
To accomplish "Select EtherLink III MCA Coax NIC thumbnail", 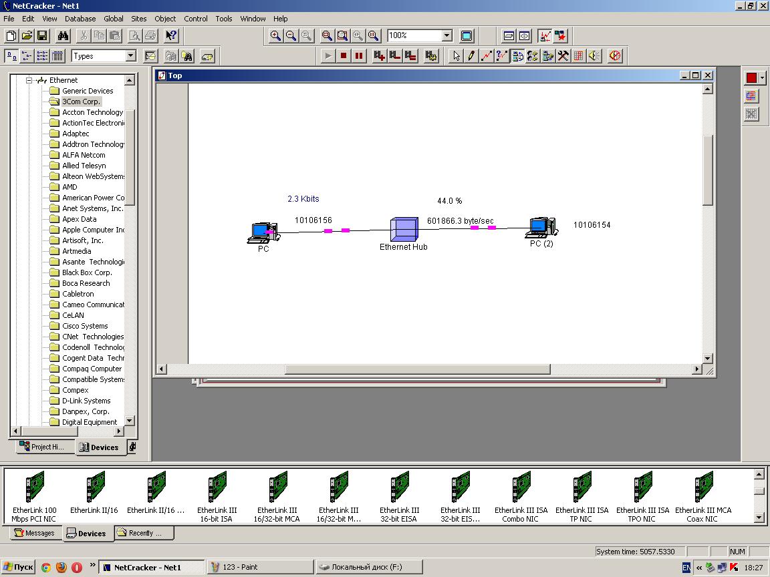I will pos(703,497).
